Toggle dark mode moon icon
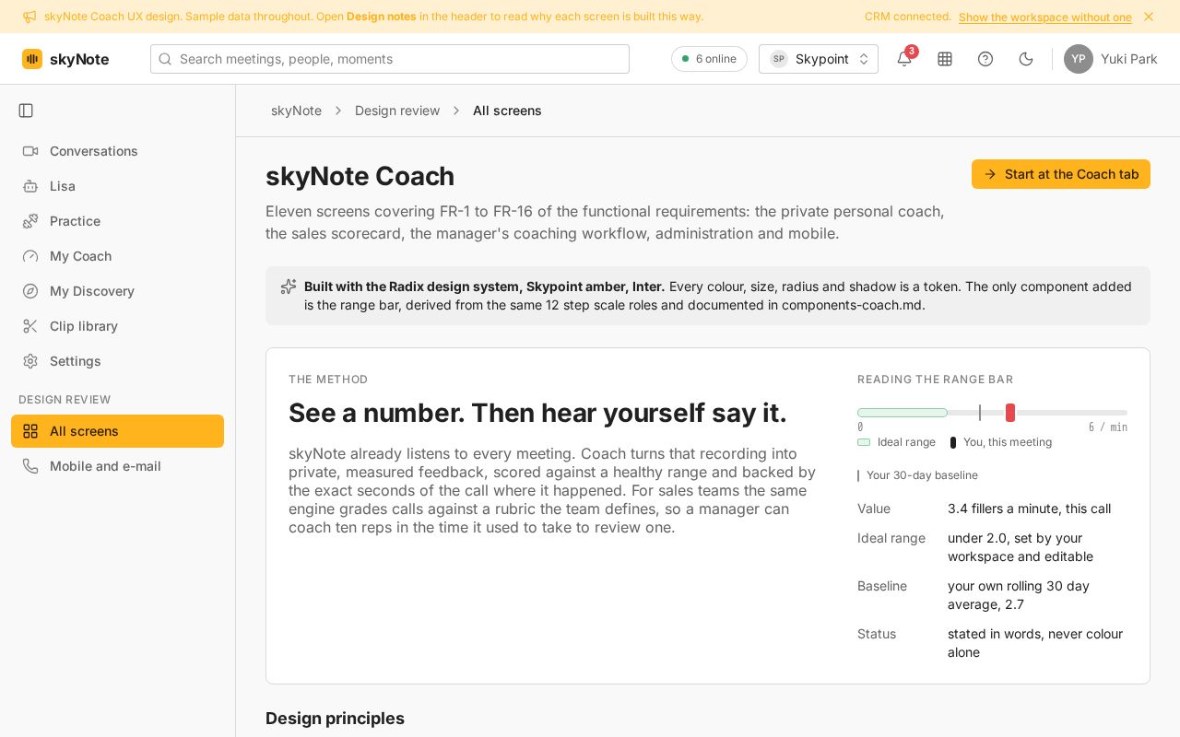The image size is (1180, 737). (x=1026, y=59)
